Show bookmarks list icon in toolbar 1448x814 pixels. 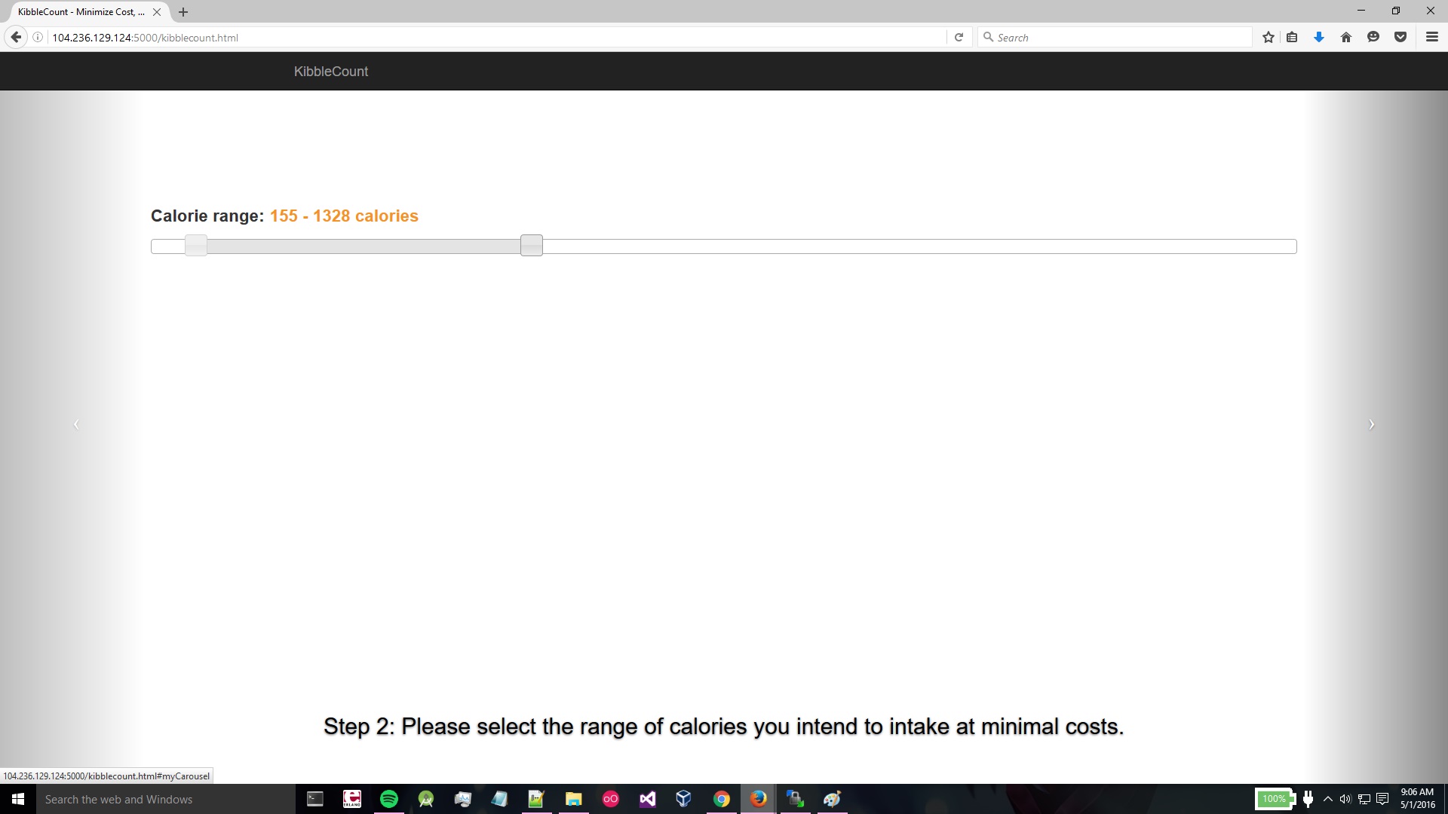[1292, 38]
